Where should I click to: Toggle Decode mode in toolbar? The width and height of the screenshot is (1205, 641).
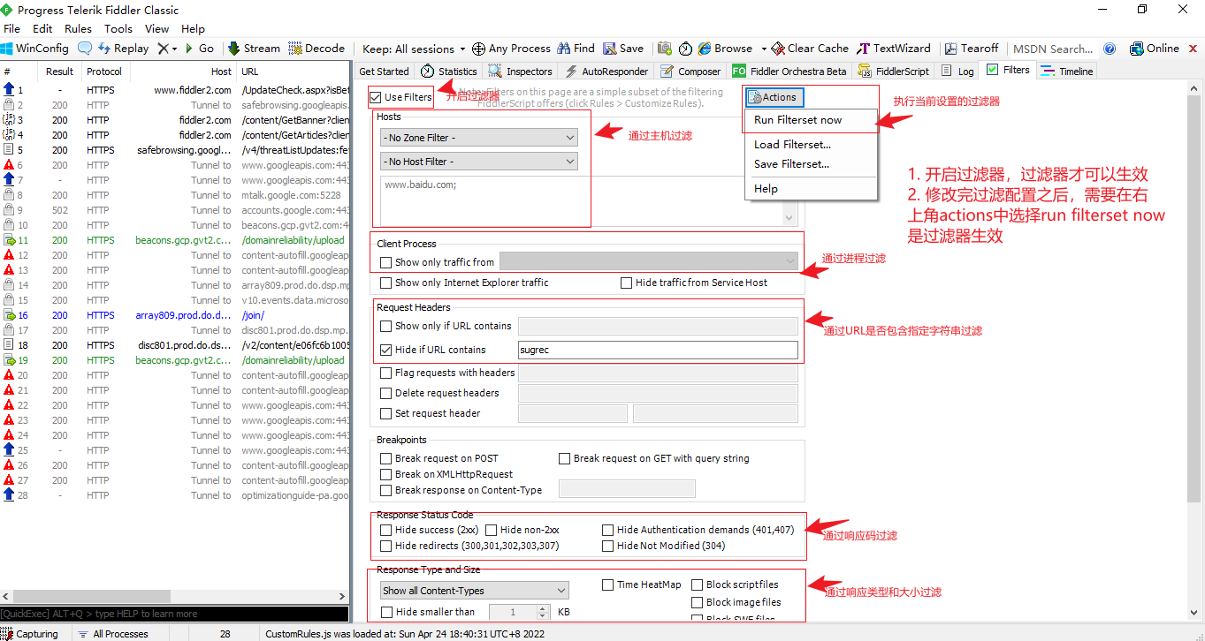317,49
